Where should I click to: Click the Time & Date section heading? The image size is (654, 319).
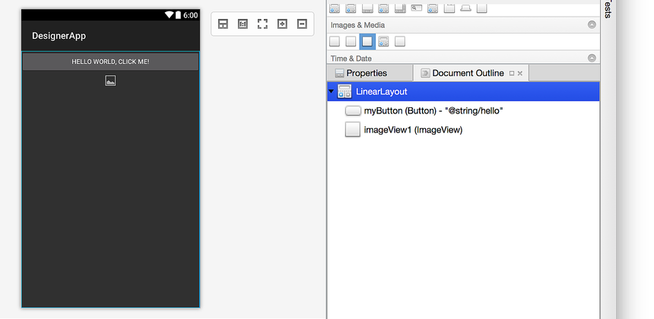(351, 59)
